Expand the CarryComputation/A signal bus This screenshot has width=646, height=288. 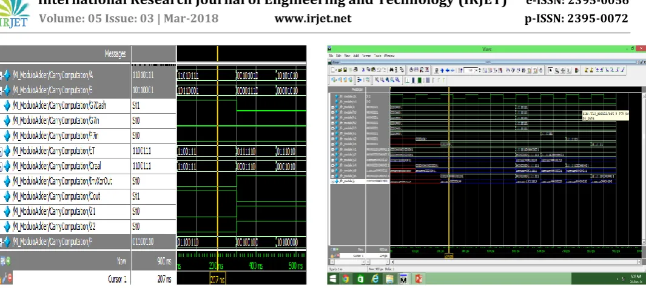(x=1, y=76)
